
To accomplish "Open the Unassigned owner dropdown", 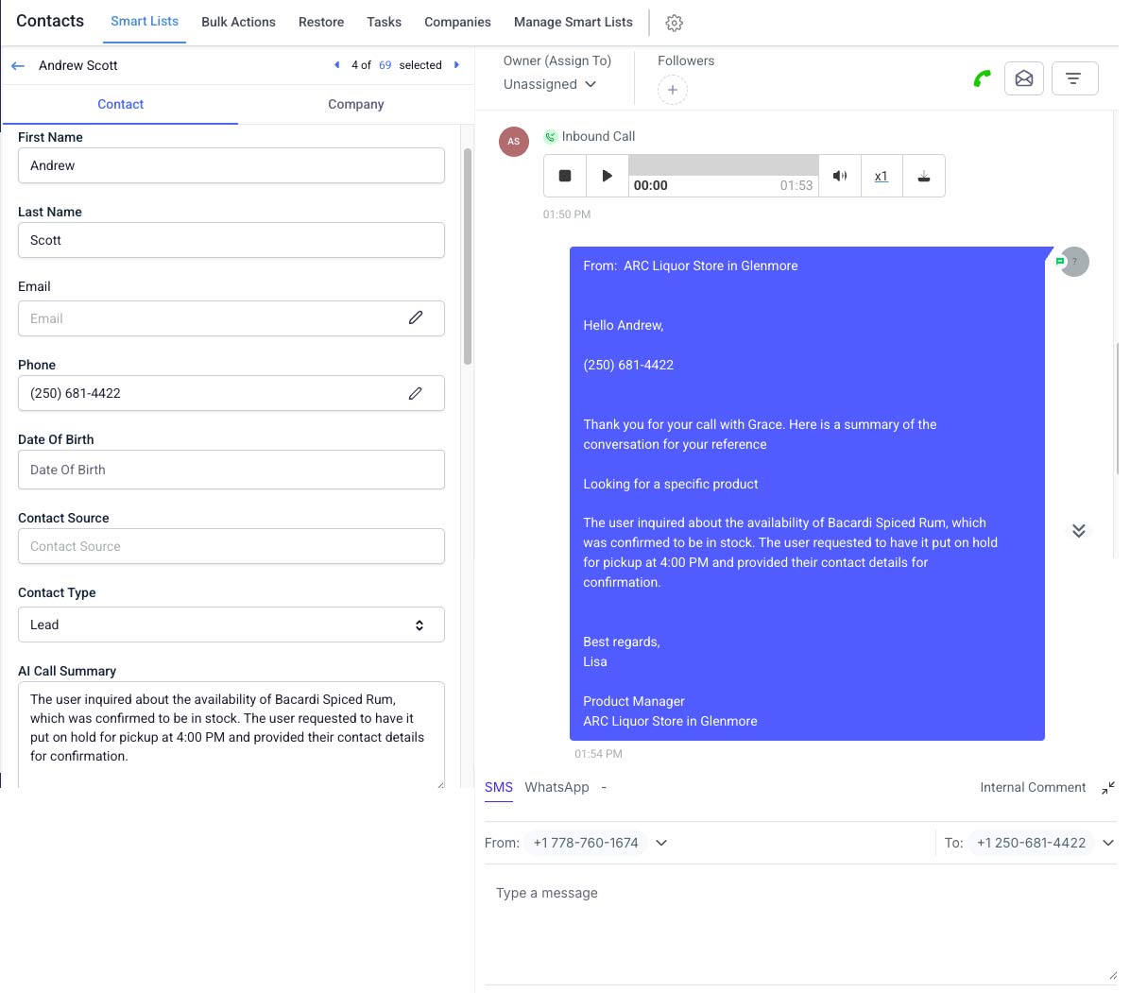I will [x=550, y=84].
